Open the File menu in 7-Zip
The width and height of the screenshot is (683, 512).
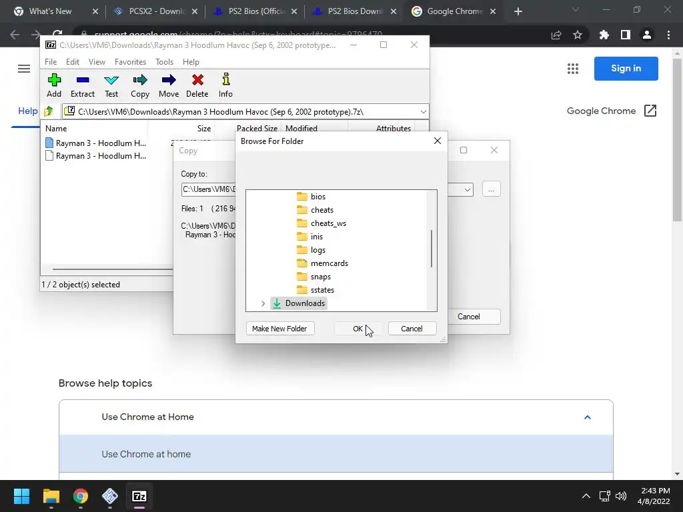(51, 62)
